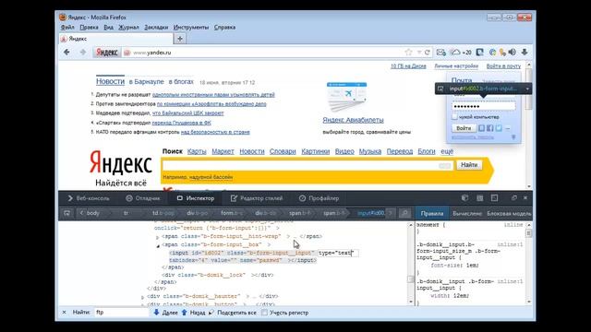Switch to the Веб-консоль tab
Screen dimensions: 591x332
click(x=89, y=198)
